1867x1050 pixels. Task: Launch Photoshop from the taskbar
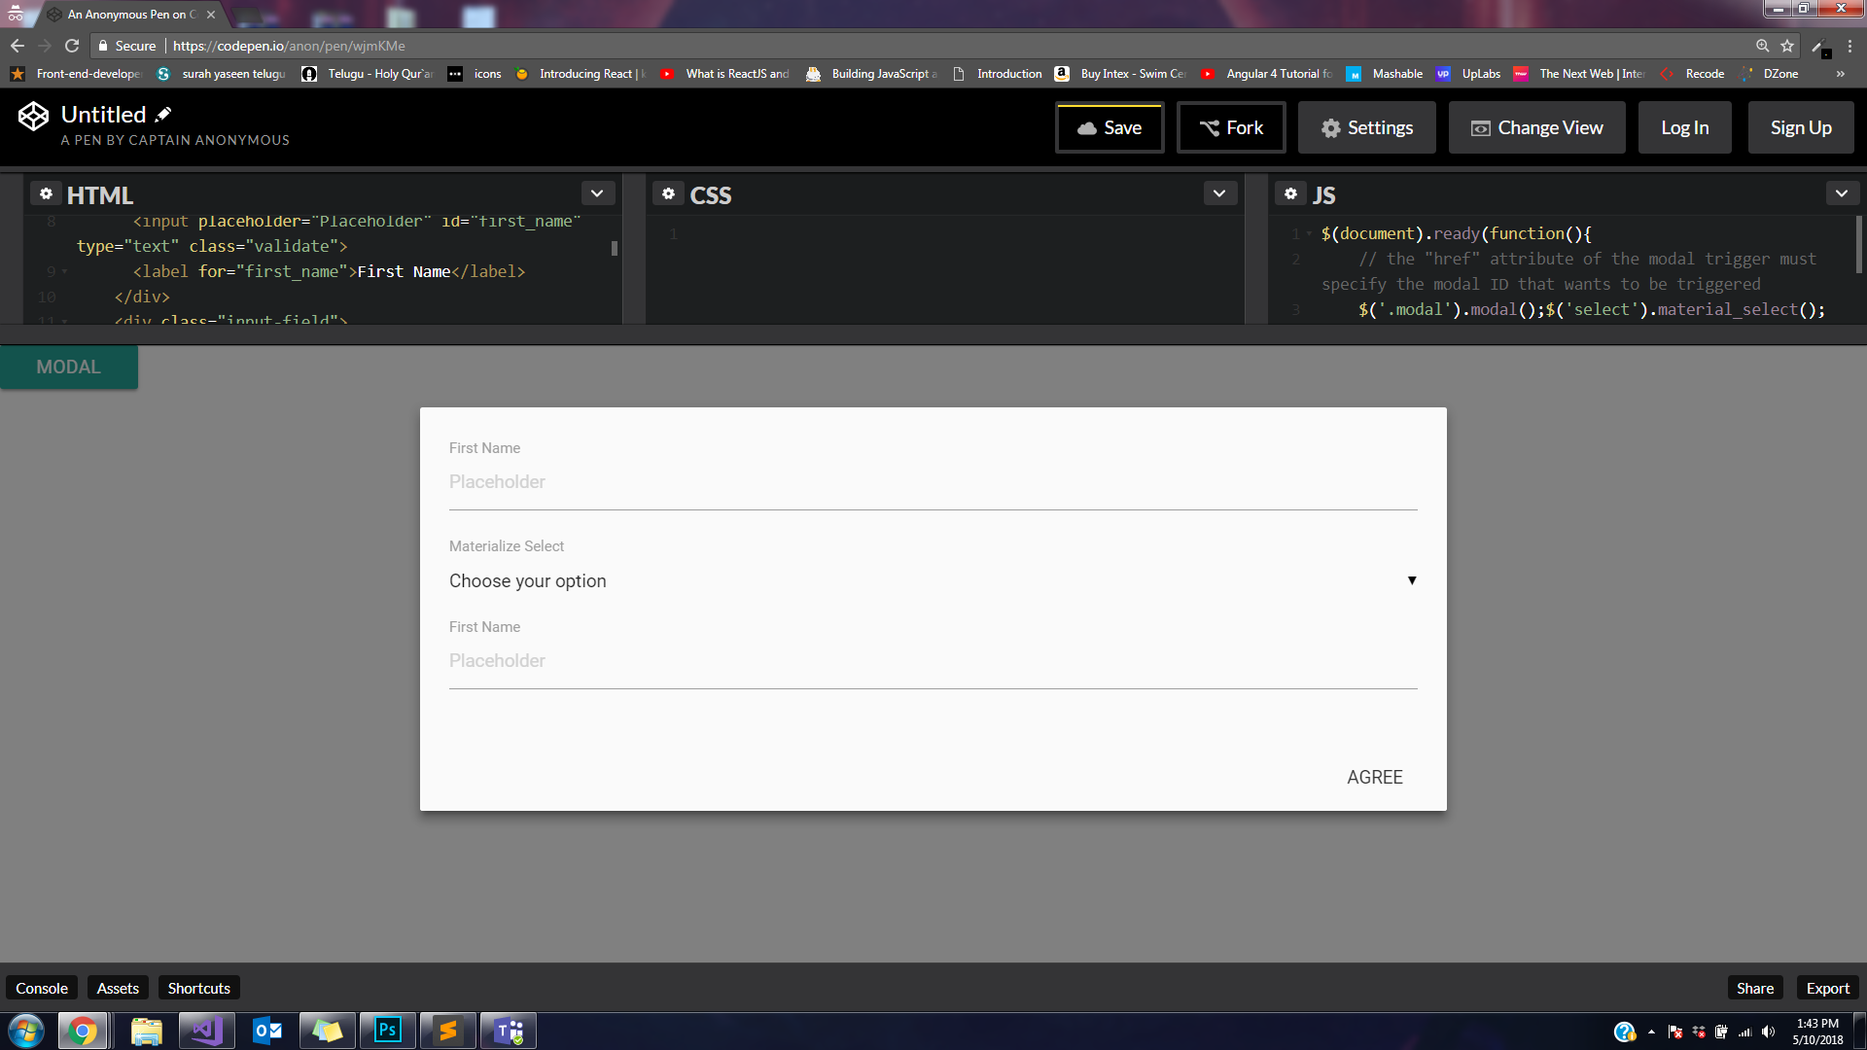click(387, 1030)
